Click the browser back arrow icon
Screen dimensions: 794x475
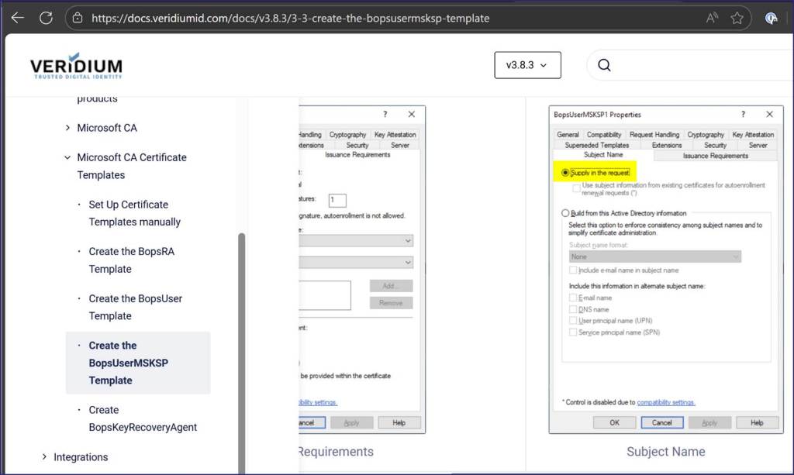pos(17,18)
